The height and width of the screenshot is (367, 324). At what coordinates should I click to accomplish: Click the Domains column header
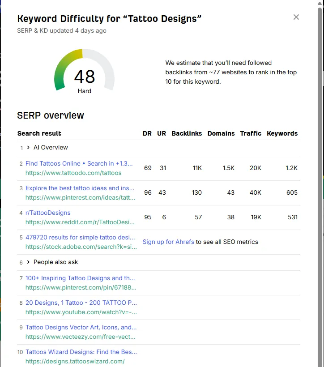point(221,133)
